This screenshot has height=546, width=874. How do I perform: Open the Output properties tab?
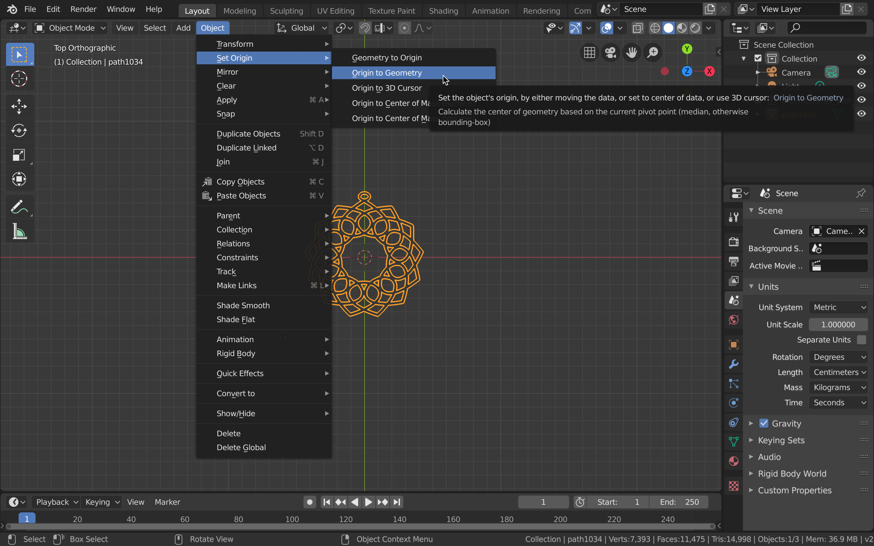tap(733, 261)
